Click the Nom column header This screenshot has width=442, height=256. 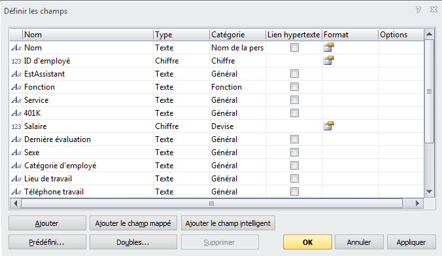coord(88,35)
